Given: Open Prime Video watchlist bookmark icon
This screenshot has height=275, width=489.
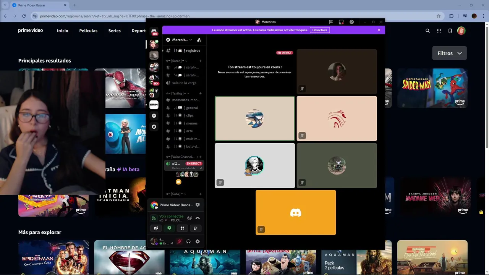Looking at the screenshot, I should click(x=450, y=31).
